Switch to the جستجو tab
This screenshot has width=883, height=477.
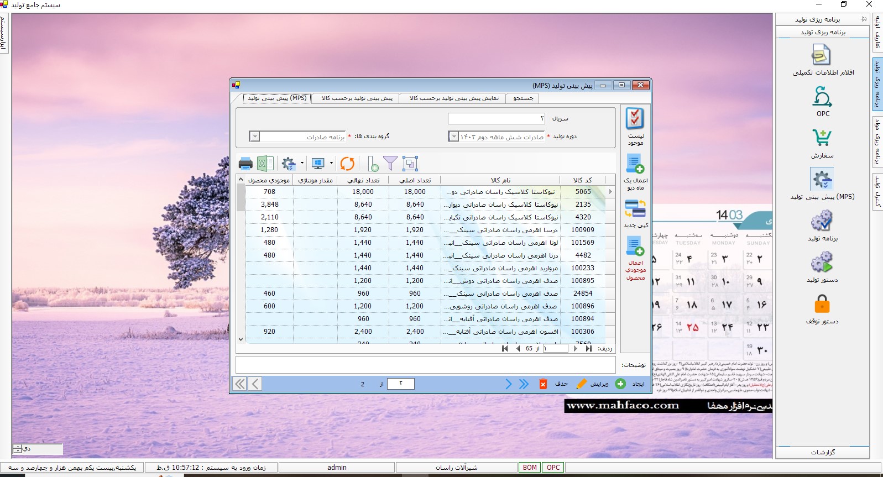pyautogui.click(x=523, y=98)
